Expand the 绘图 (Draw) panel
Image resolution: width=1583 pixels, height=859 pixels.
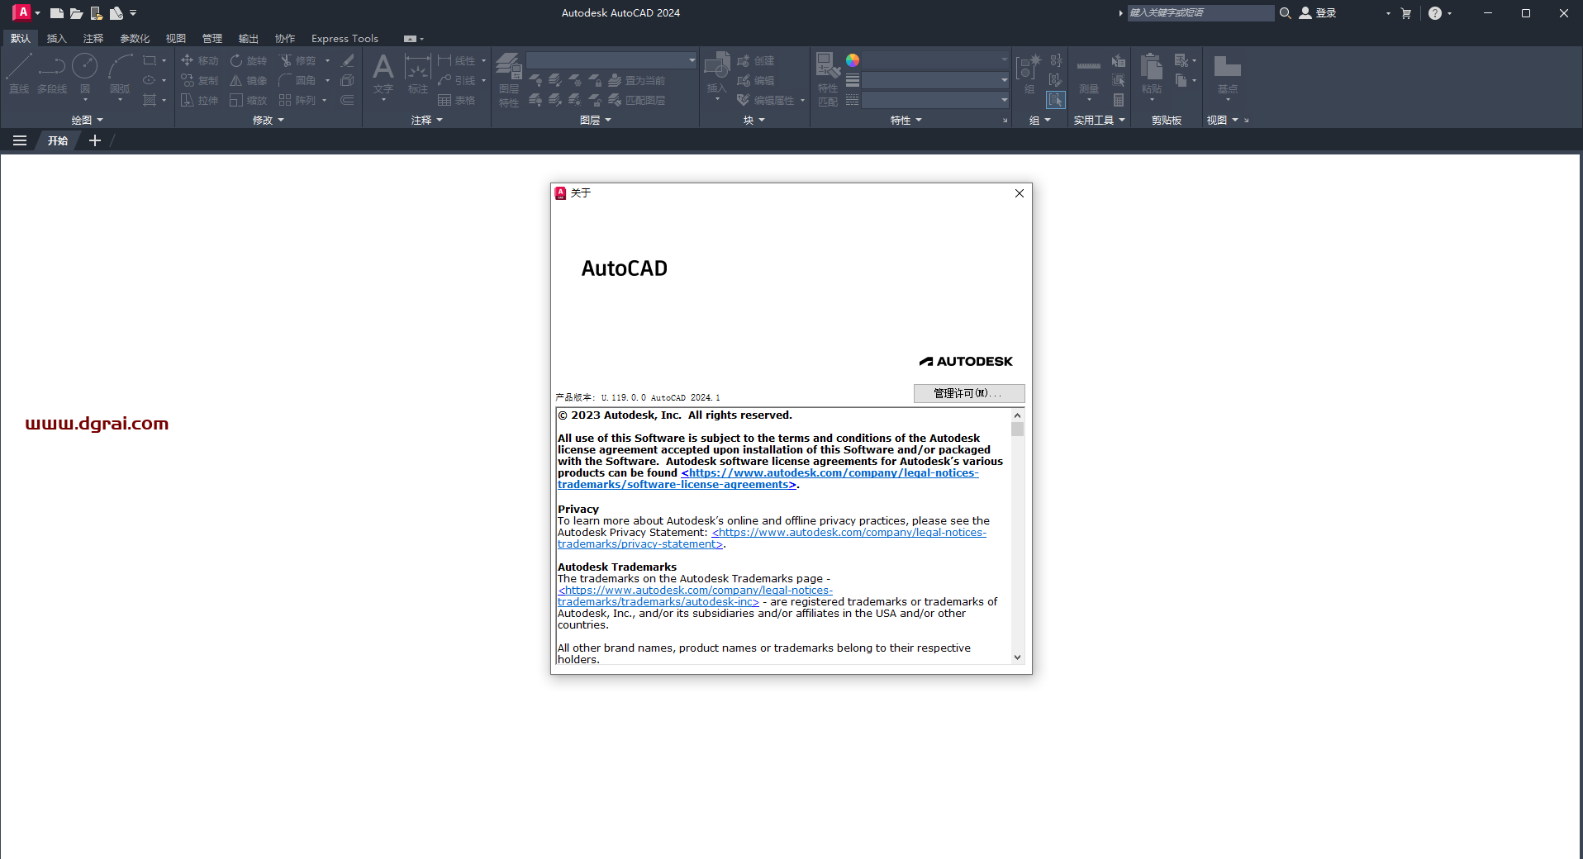(x=87, y=120)
